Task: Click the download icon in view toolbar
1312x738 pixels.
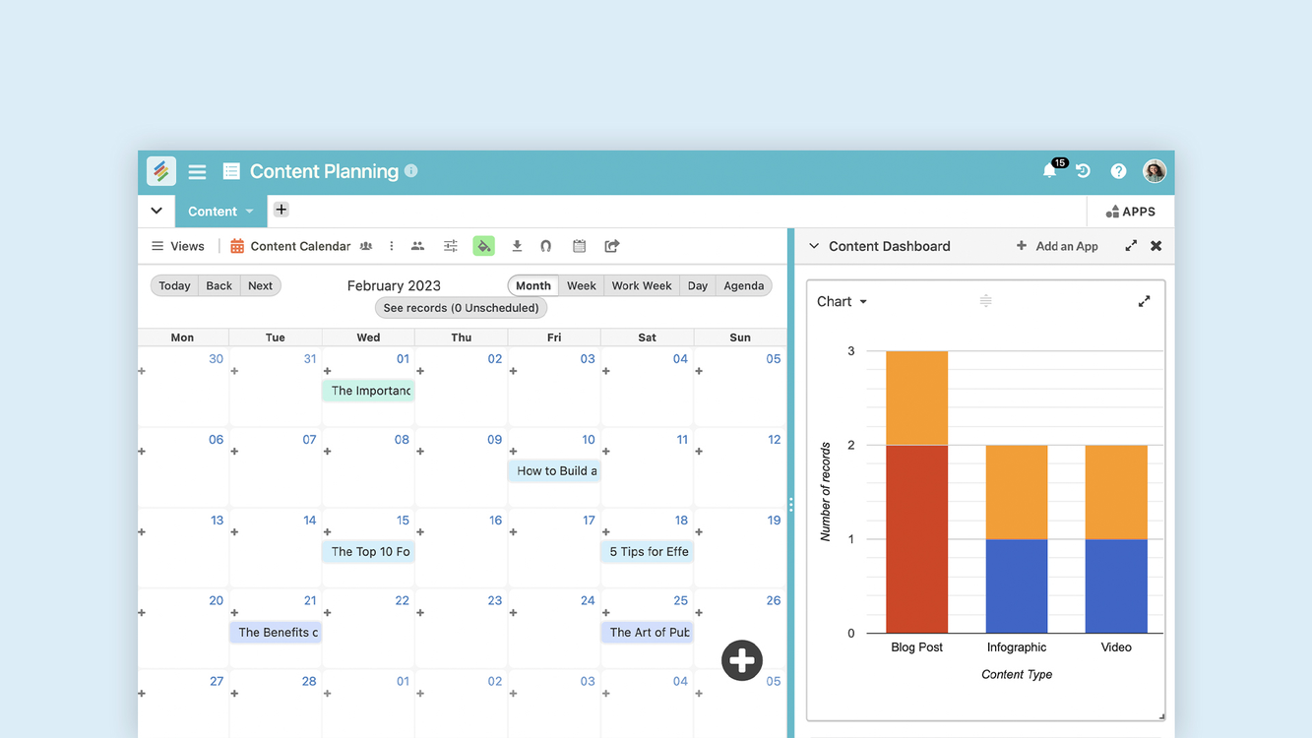Action: (x=517, y=246)
